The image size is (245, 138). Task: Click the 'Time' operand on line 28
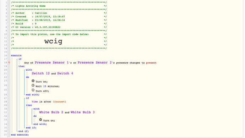35,101
